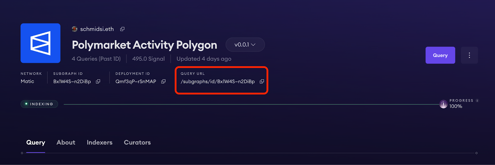Screen dimensions: 495x165
Task: Click the Polymarket Activity Polygon title
Action: (144, 45)
